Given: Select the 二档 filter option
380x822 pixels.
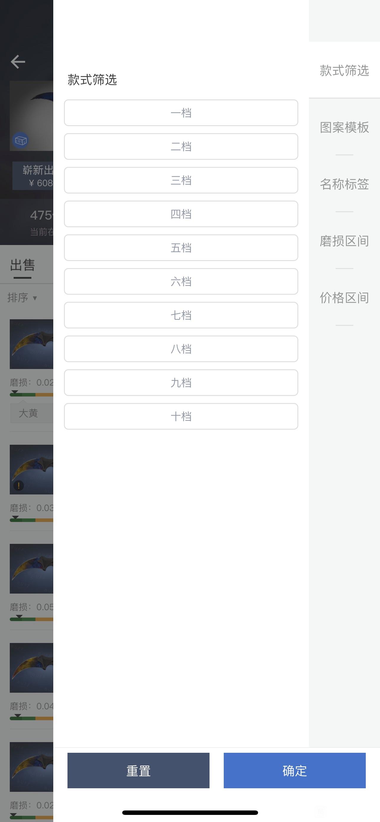Looking at the screenshot, I should pos(181,146).
